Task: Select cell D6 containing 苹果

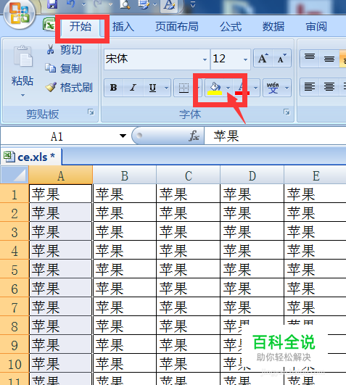Action: click(x=252, y=288)
